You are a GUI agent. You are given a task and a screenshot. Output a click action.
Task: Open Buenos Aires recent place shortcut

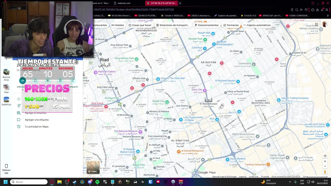[6, 72]
